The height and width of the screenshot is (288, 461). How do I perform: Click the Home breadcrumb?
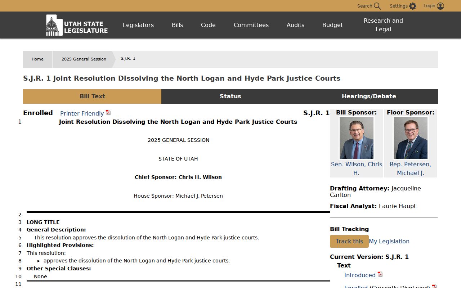point(37,59)
